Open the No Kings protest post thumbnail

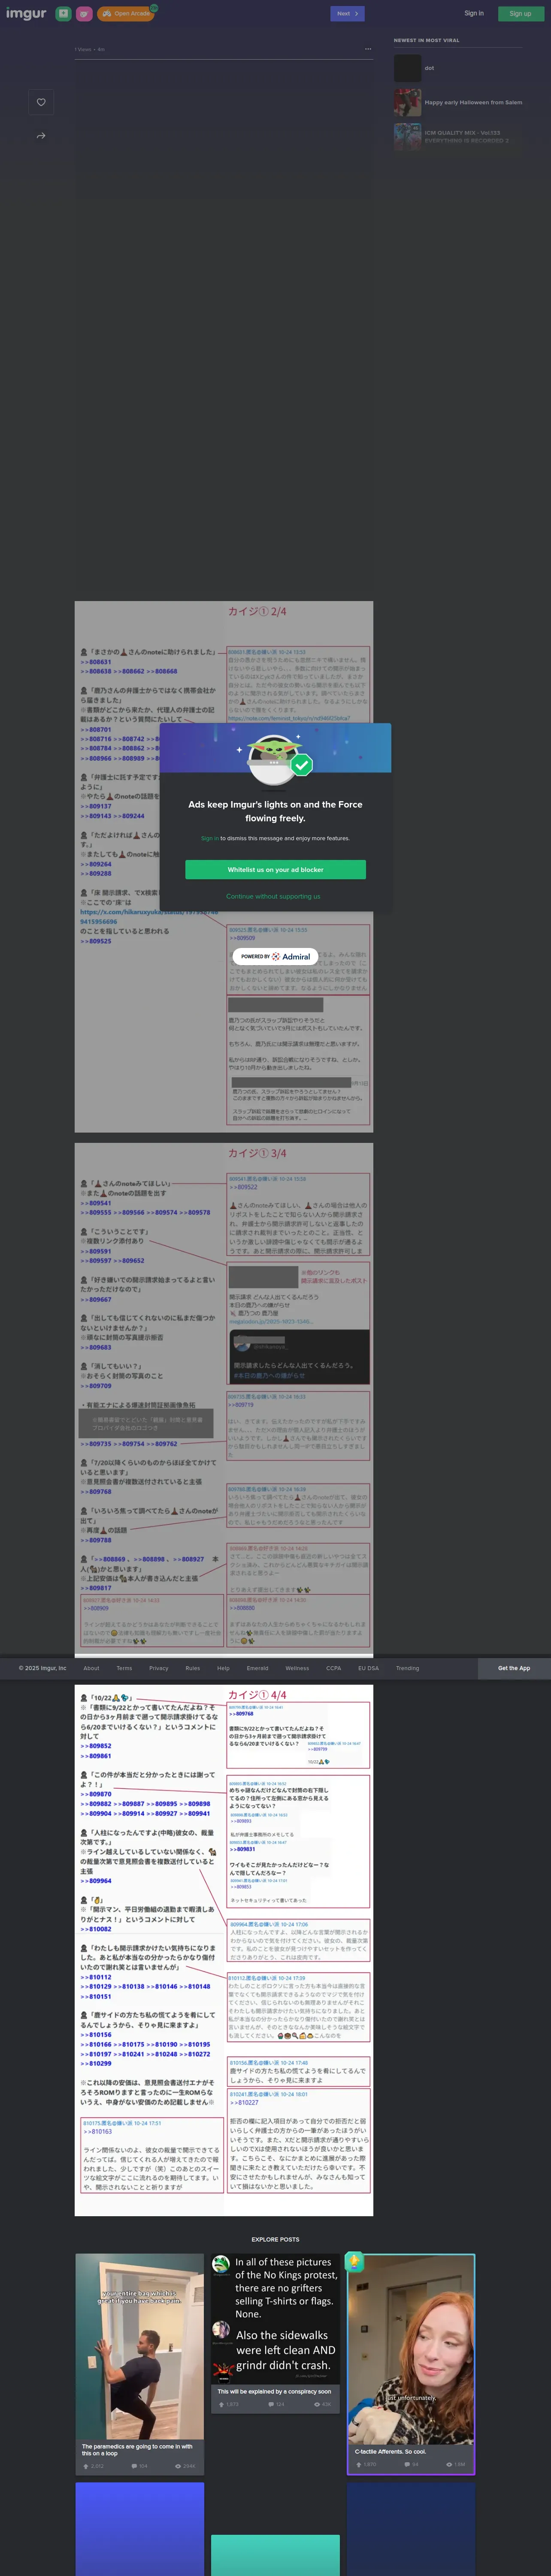275,2318
